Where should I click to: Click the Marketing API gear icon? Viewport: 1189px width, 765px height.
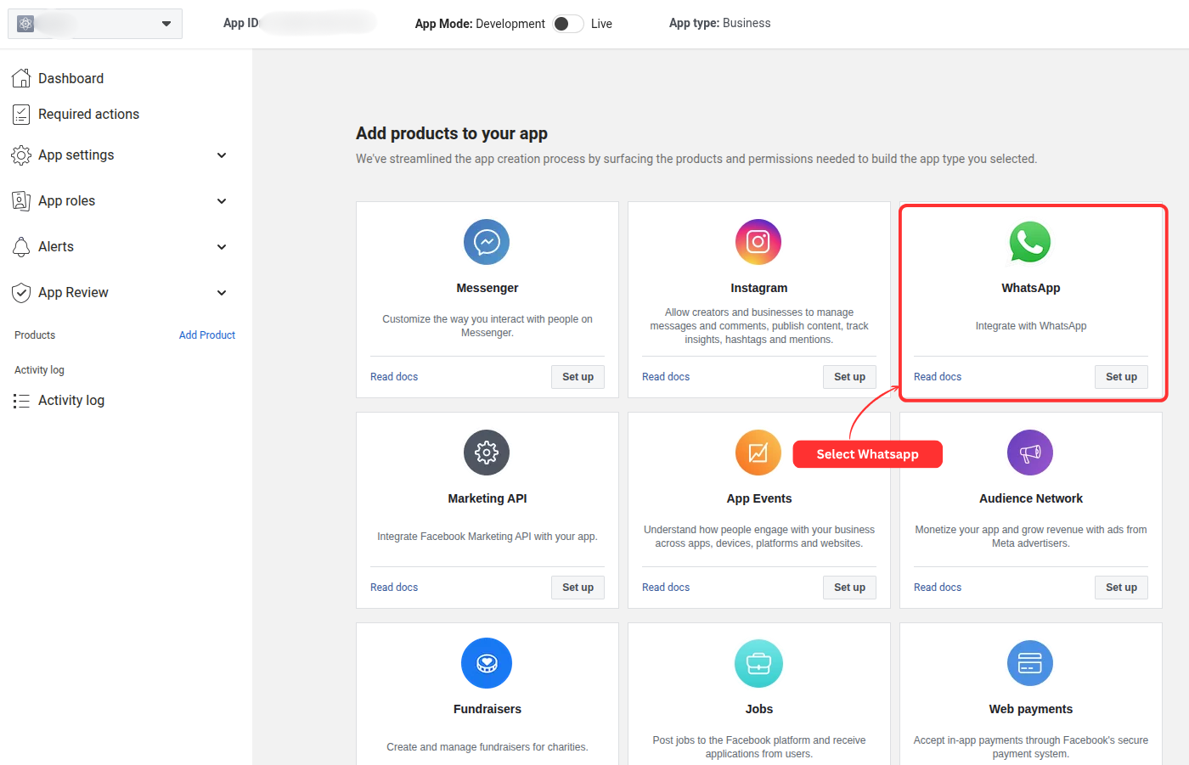tap(487, 453)
